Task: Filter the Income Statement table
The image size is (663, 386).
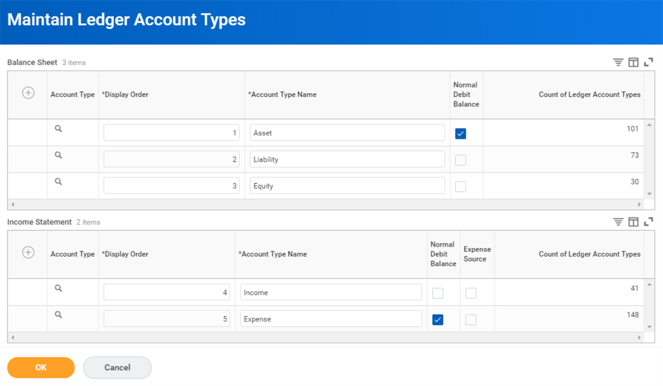Action: tap(618, 222)
